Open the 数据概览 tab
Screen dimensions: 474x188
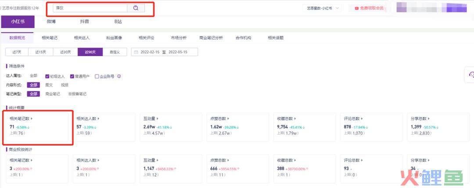17,38
